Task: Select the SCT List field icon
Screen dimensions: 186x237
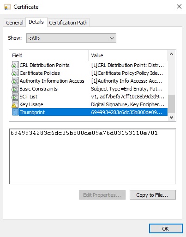Action: coord(15,97)
